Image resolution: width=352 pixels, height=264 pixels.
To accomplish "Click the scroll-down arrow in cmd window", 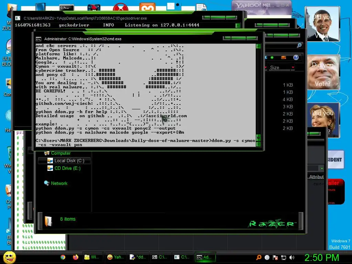I will tap(258, 144).
